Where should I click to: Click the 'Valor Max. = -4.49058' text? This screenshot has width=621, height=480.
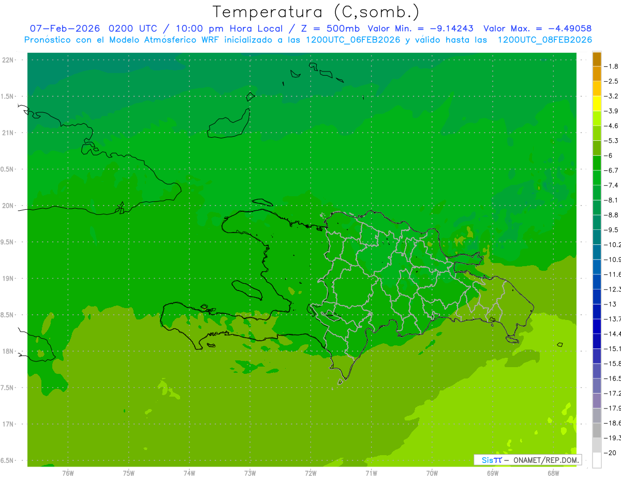[x=538, y=28]
